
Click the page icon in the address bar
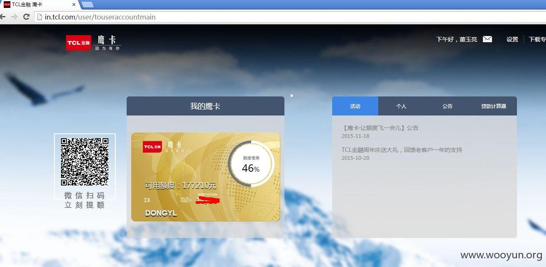click(x=39, y=17)
